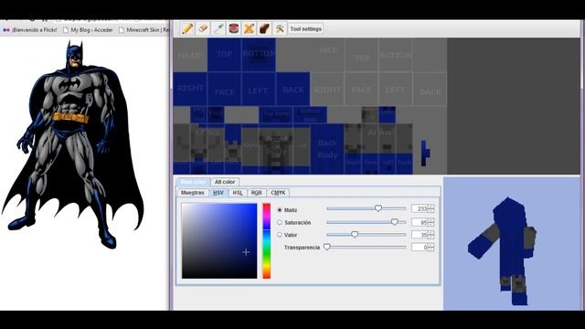Screen dimensions: 585x329
Task: Click the Back Body region on skin canvas
Action: [327, 149]
